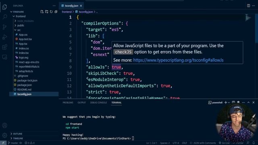Click the editor minimap
Viewport: 258px width, 145px height.
(248, 17)
